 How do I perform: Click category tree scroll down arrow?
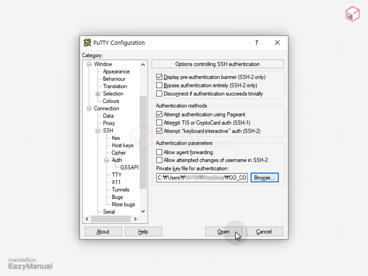tap(143, 211)
